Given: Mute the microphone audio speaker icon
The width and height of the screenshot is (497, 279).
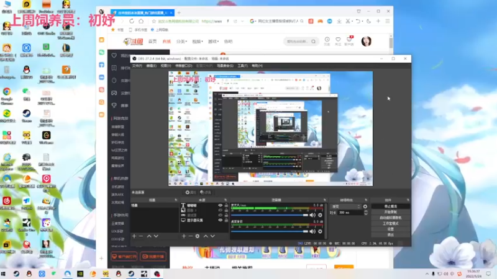Looking at the screenshot, I should coord(313,215).
